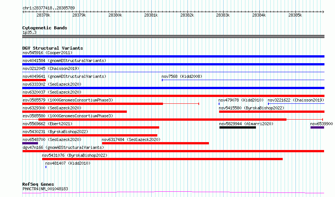This screenshot has width=335, height=197.
Task: Click the nsv5415580 (ByrskaBishop2022) label
Action: coord(251,108)
